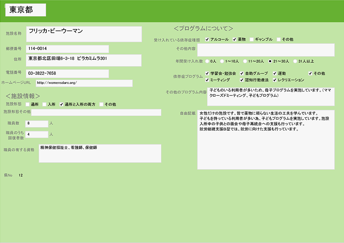344x243 pixels.
Task: Select the 1〜10人 radio option
Action: (x=222, y=61)
